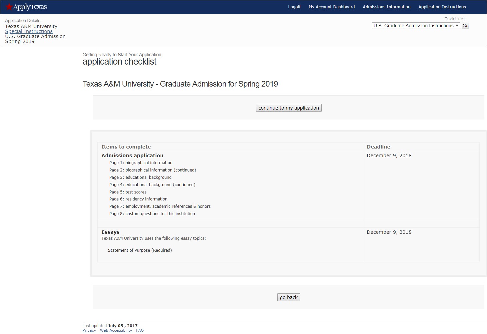Click Page 8: custom questions item
This screenshot has width=487, height=334.
pyautogui.click(x=152, y=214)
